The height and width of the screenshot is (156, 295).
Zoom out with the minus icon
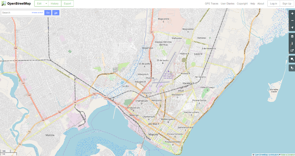[x=292, y=21]
